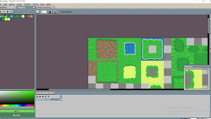Go to the first frame
Screen dimensions: 211x119
click(x=38, y=93)
